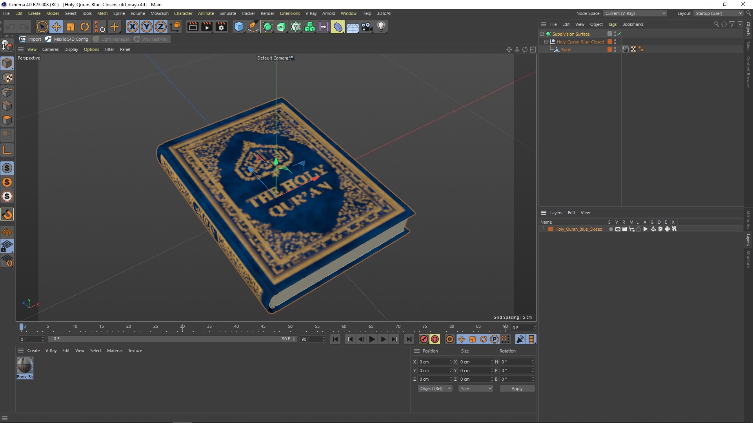
Task: Open MaxToC4D Config
Action: [67, 39]
